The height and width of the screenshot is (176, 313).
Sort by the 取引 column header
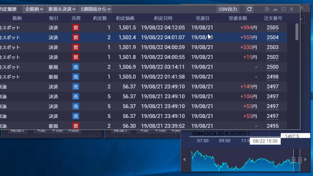coord(53,18)
